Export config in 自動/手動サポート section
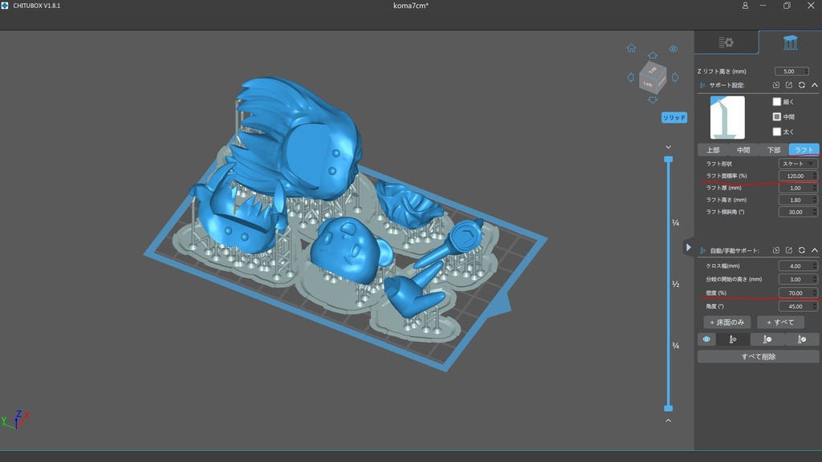Screen dimensions: 822x462 pyautogui.click(x=789, y=250)
